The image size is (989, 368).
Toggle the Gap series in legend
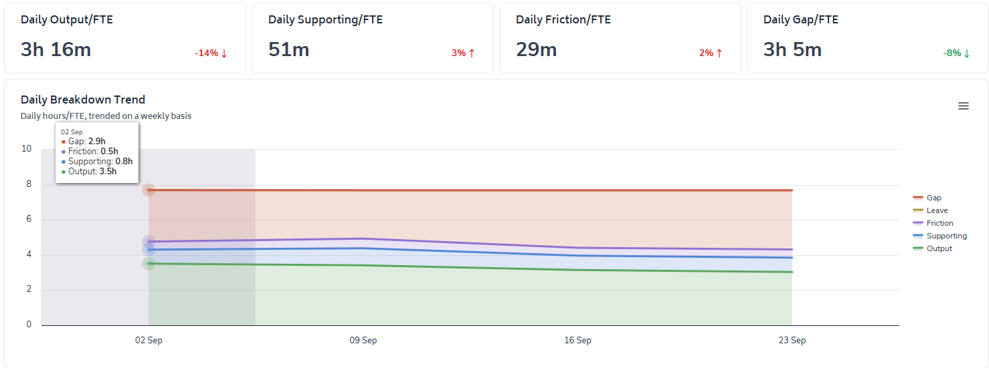click(933, 198)
